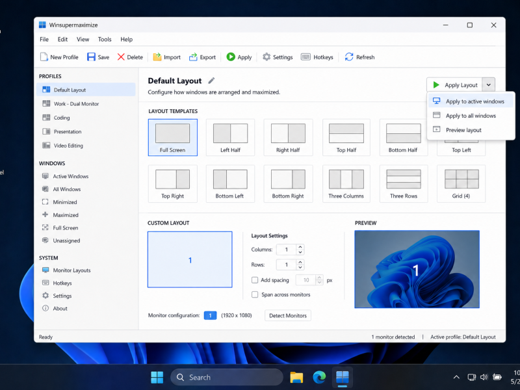The image size is (520, 390).
Task: Click the New Profile toolbar icon
Action: tap(44, 57)
